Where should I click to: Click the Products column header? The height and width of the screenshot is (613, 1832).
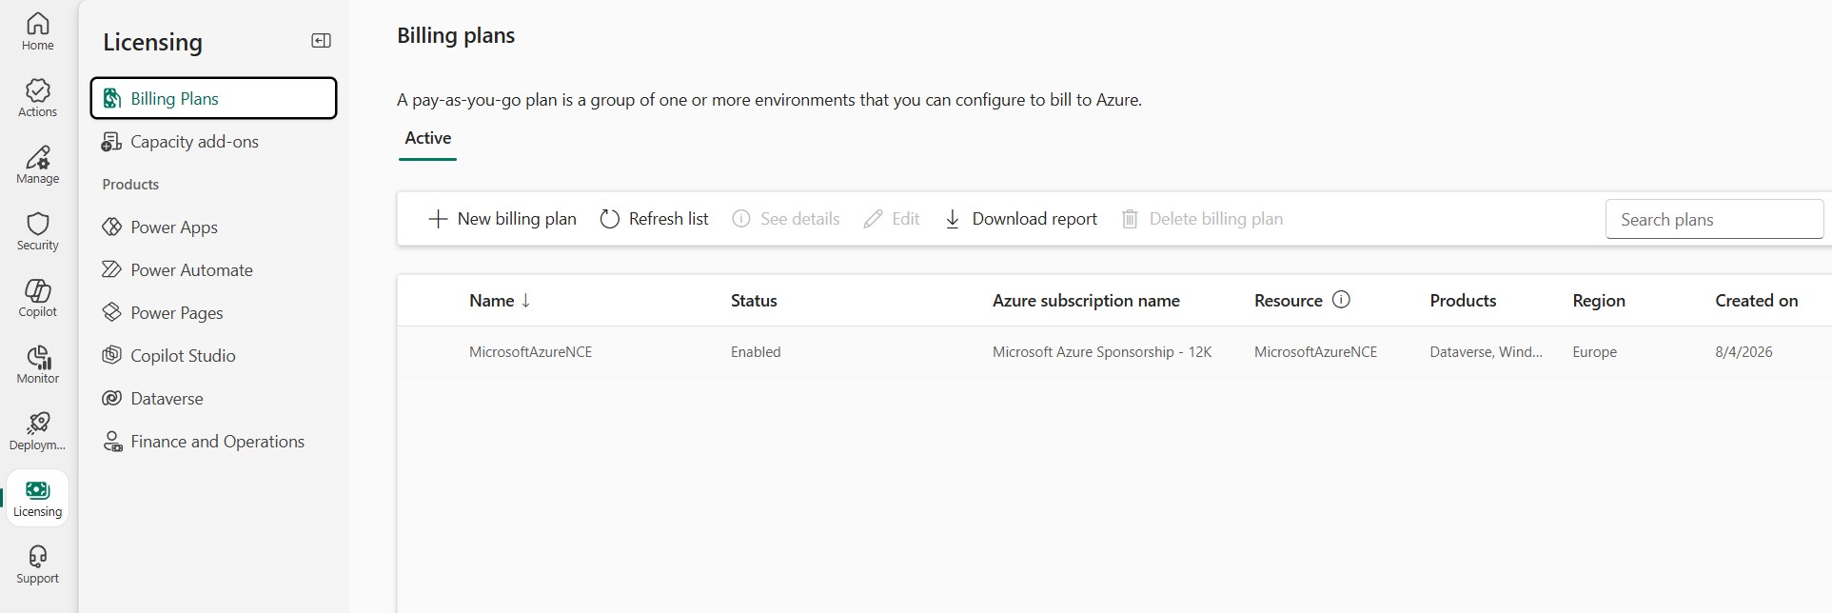click(x=1463, y=301)
